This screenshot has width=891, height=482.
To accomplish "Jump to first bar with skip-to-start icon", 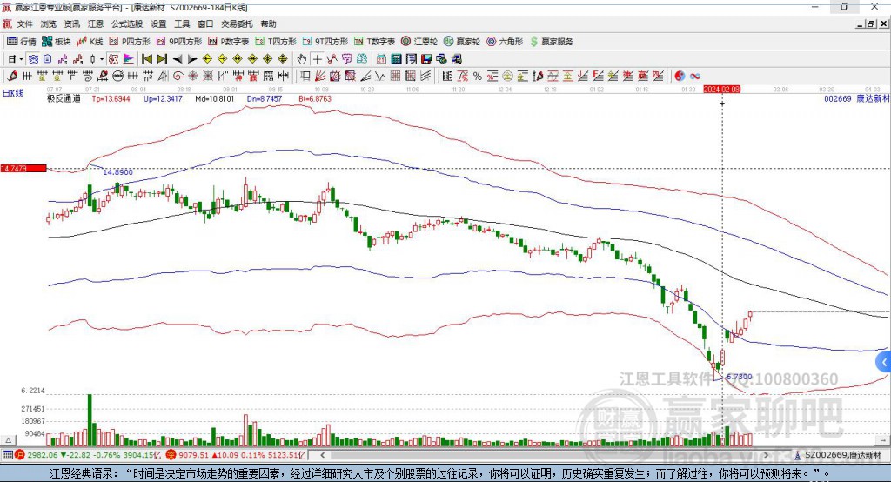I will click(147, 59).
